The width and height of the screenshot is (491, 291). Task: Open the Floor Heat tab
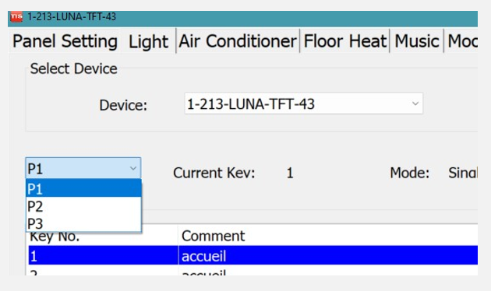[x=344, y=41]
